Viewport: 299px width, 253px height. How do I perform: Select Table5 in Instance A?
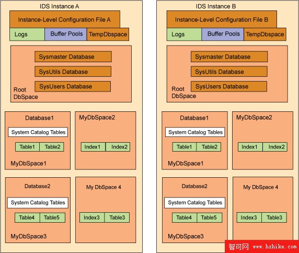tap(53, 217)
